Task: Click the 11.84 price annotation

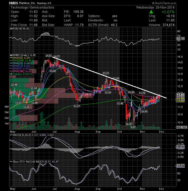Action: [x=131, y=92]
